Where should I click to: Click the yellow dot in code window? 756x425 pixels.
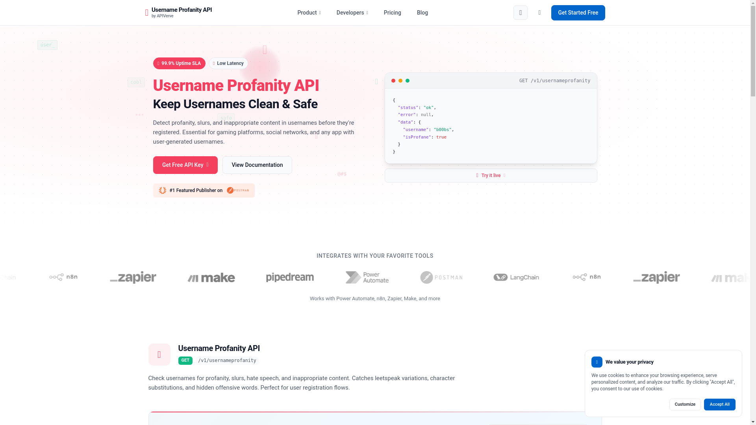point(400,81)
